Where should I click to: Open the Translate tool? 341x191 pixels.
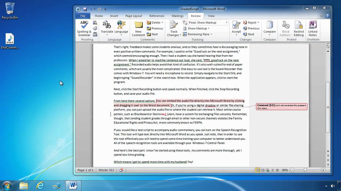(x=107, y=28)
